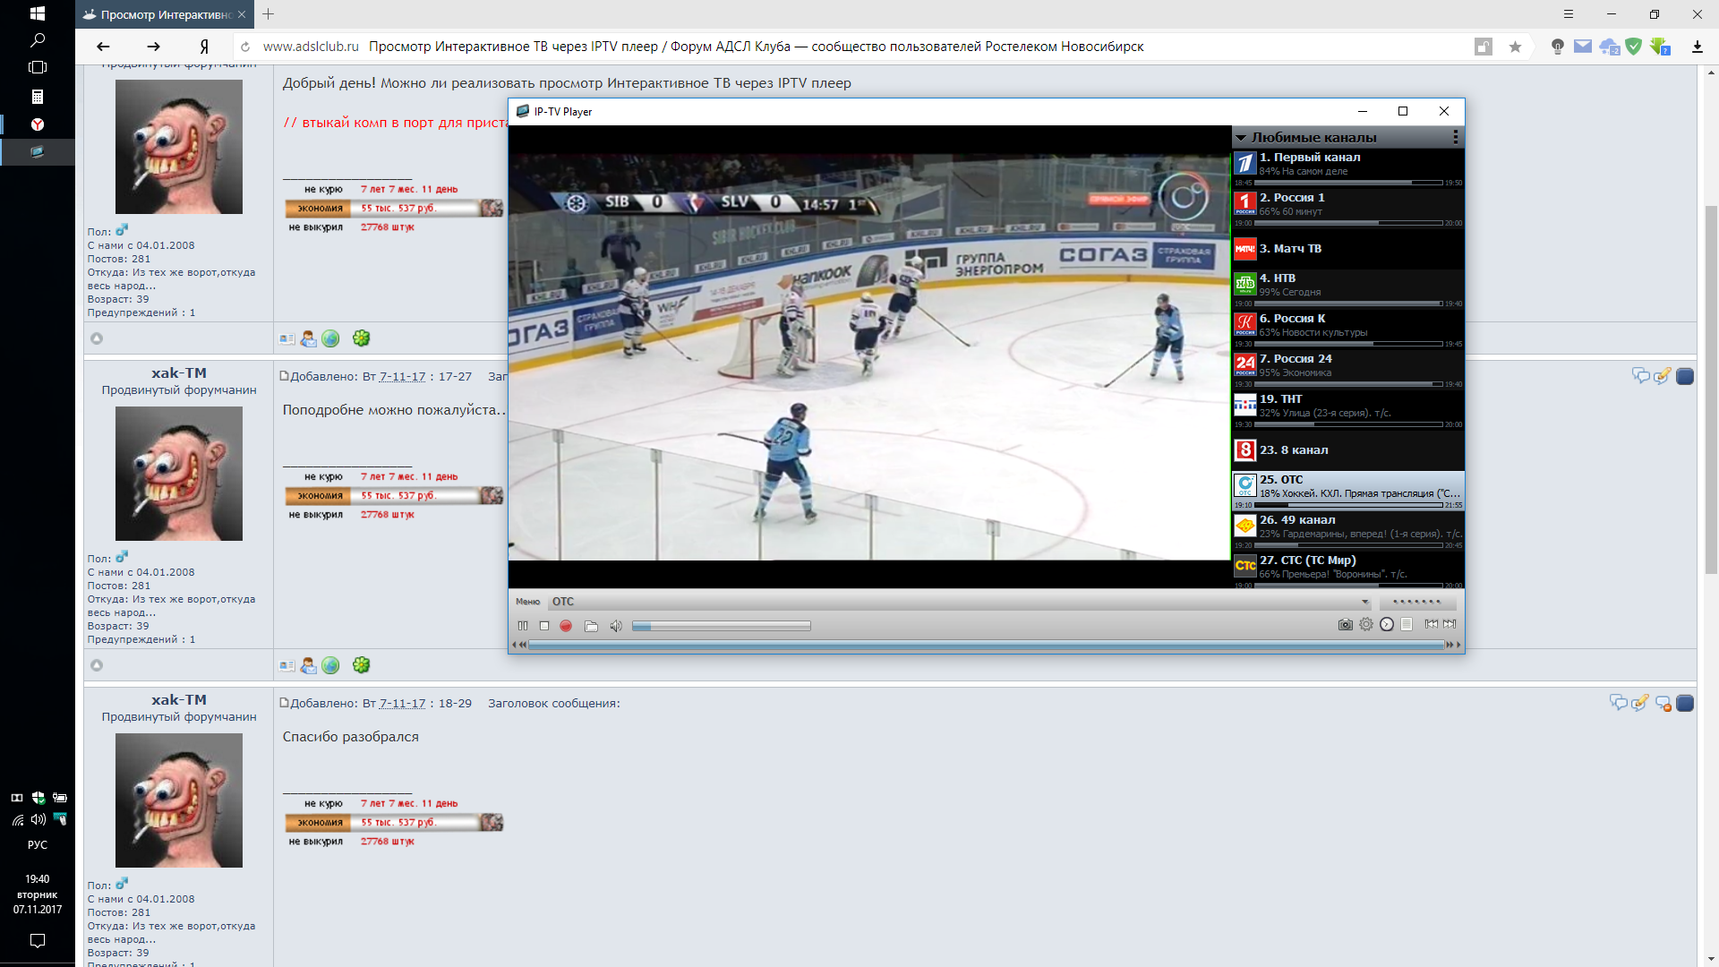The image size is (1719, 967).
Task: Take screenshot with camera icon
Action: (1345, 625)
